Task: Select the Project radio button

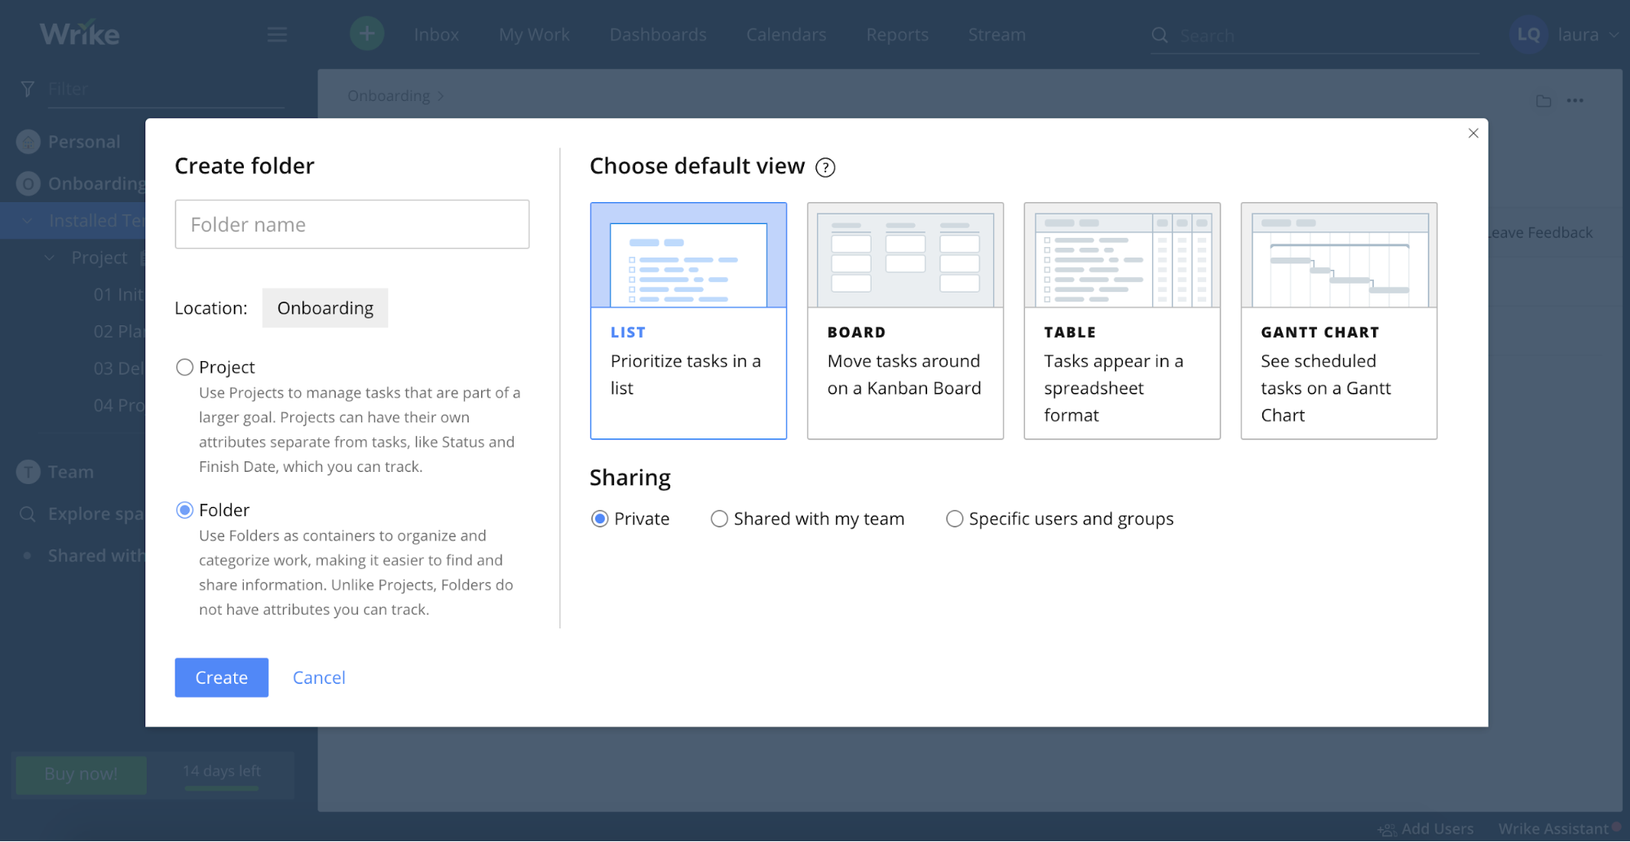Action: (185, 368)
